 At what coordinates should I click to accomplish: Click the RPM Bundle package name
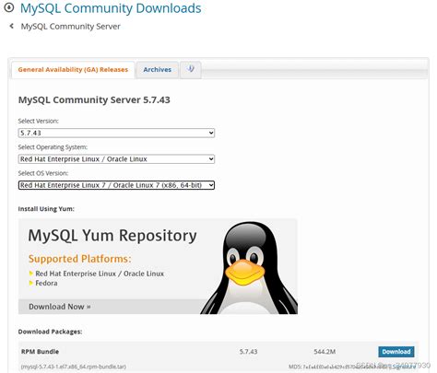[40, 352]
